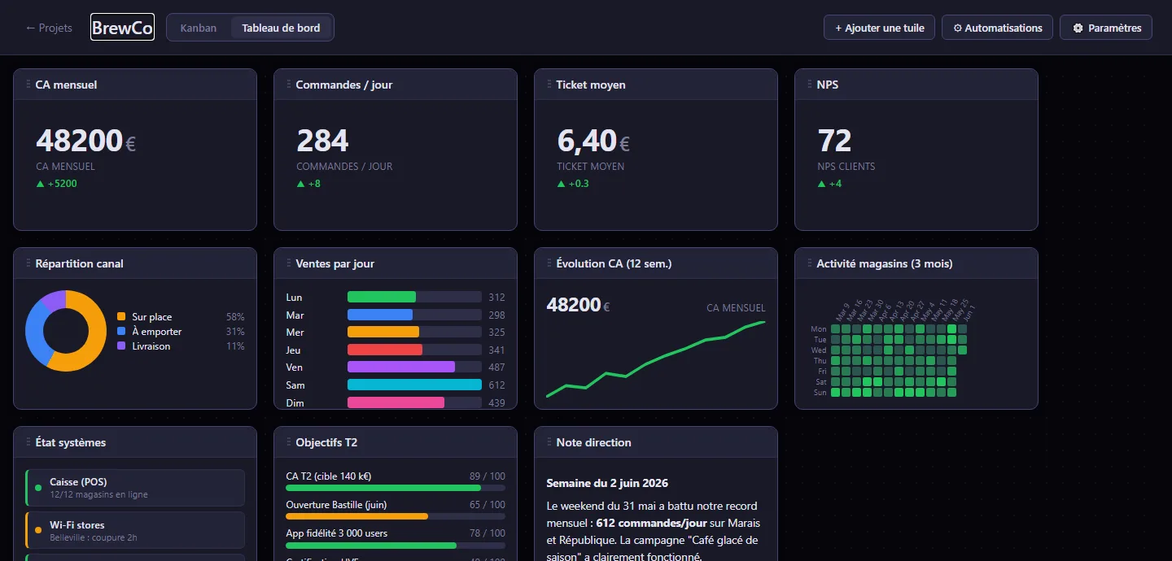
Task: Click the blue À emporter legend swatch
Action: (121, 331)
